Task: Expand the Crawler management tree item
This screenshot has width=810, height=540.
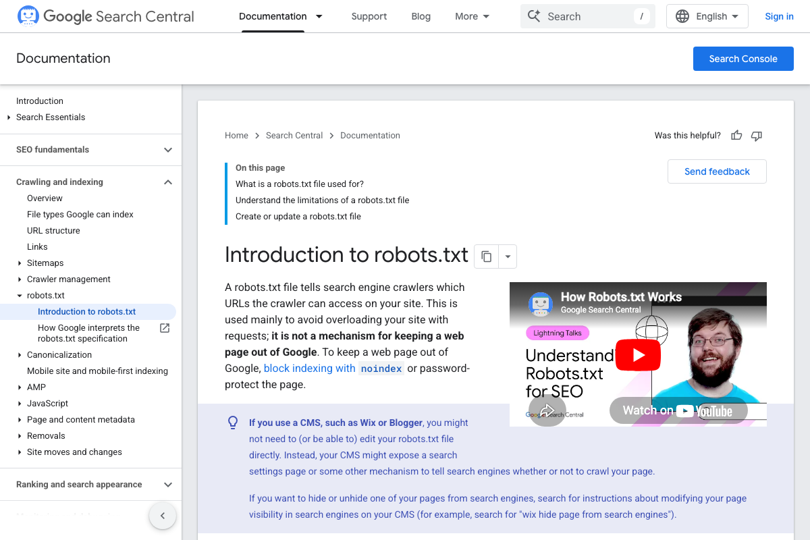Action: tap(20, 279)
